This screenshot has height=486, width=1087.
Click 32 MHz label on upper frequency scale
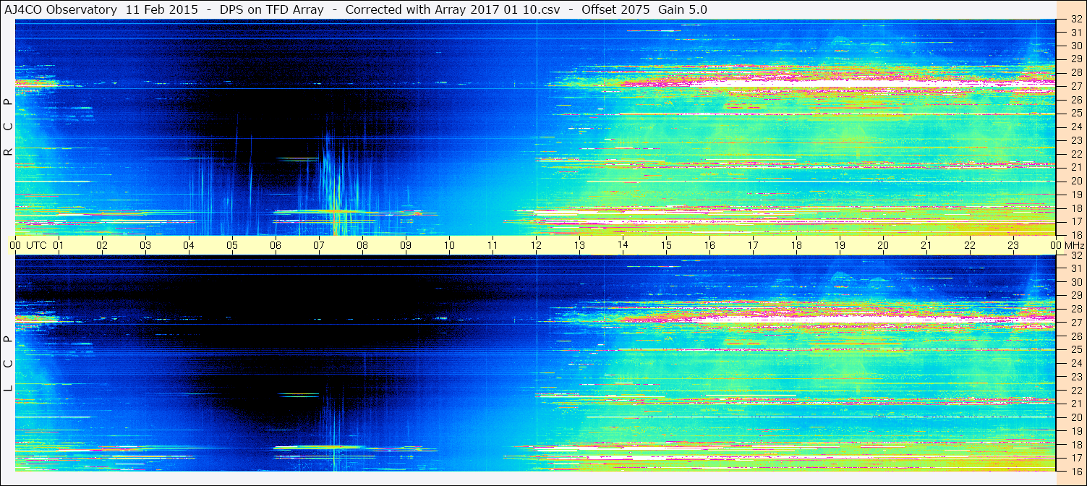[1075, 20]
